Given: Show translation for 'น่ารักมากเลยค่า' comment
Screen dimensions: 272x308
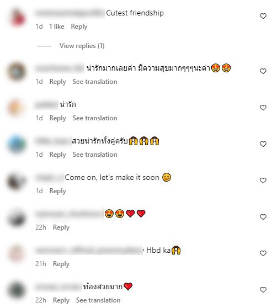Looking at the screenshot, I should click(x=95, y=82).
